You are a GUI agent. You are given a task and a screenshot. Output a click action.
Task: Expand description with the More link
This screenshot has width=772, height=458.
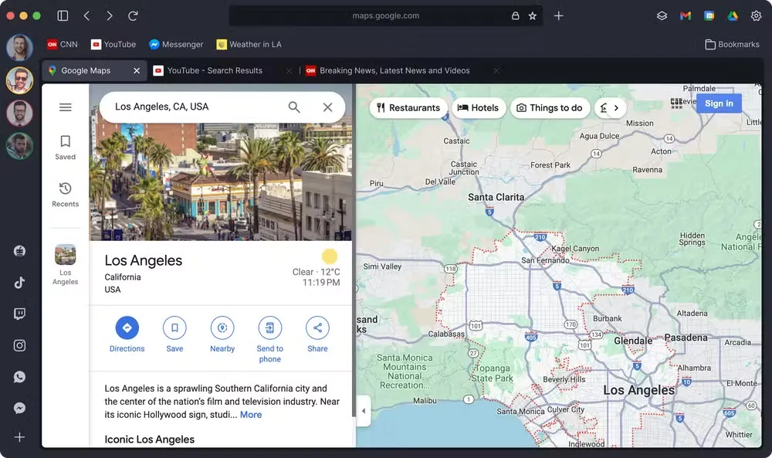point(251,415)
